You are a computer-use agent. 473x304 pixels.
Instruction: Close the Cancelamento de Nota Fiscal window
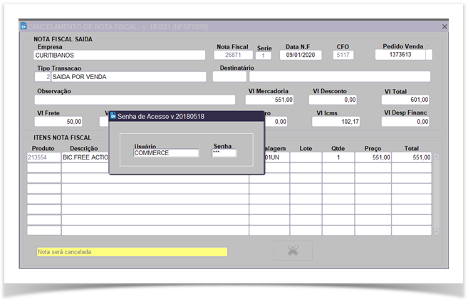445,26
